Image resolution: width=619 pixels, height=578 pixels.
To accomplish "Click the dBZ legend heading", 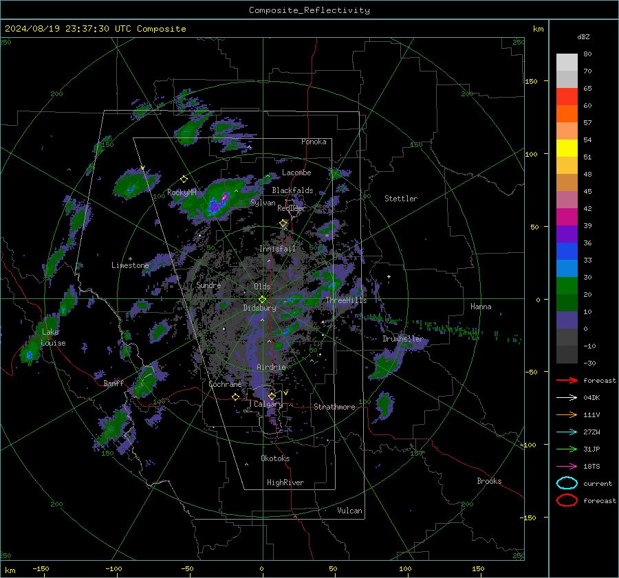I will coord(583,36).
